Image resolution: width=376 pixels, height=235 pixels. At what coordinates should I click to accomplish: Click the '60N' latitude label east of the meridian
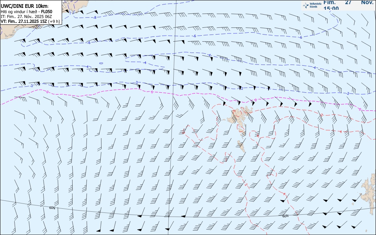[285, 216]
